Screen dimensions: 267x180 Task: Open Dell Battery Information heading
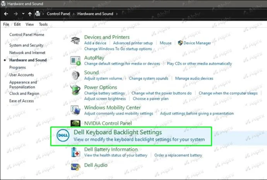click(111, 149)
